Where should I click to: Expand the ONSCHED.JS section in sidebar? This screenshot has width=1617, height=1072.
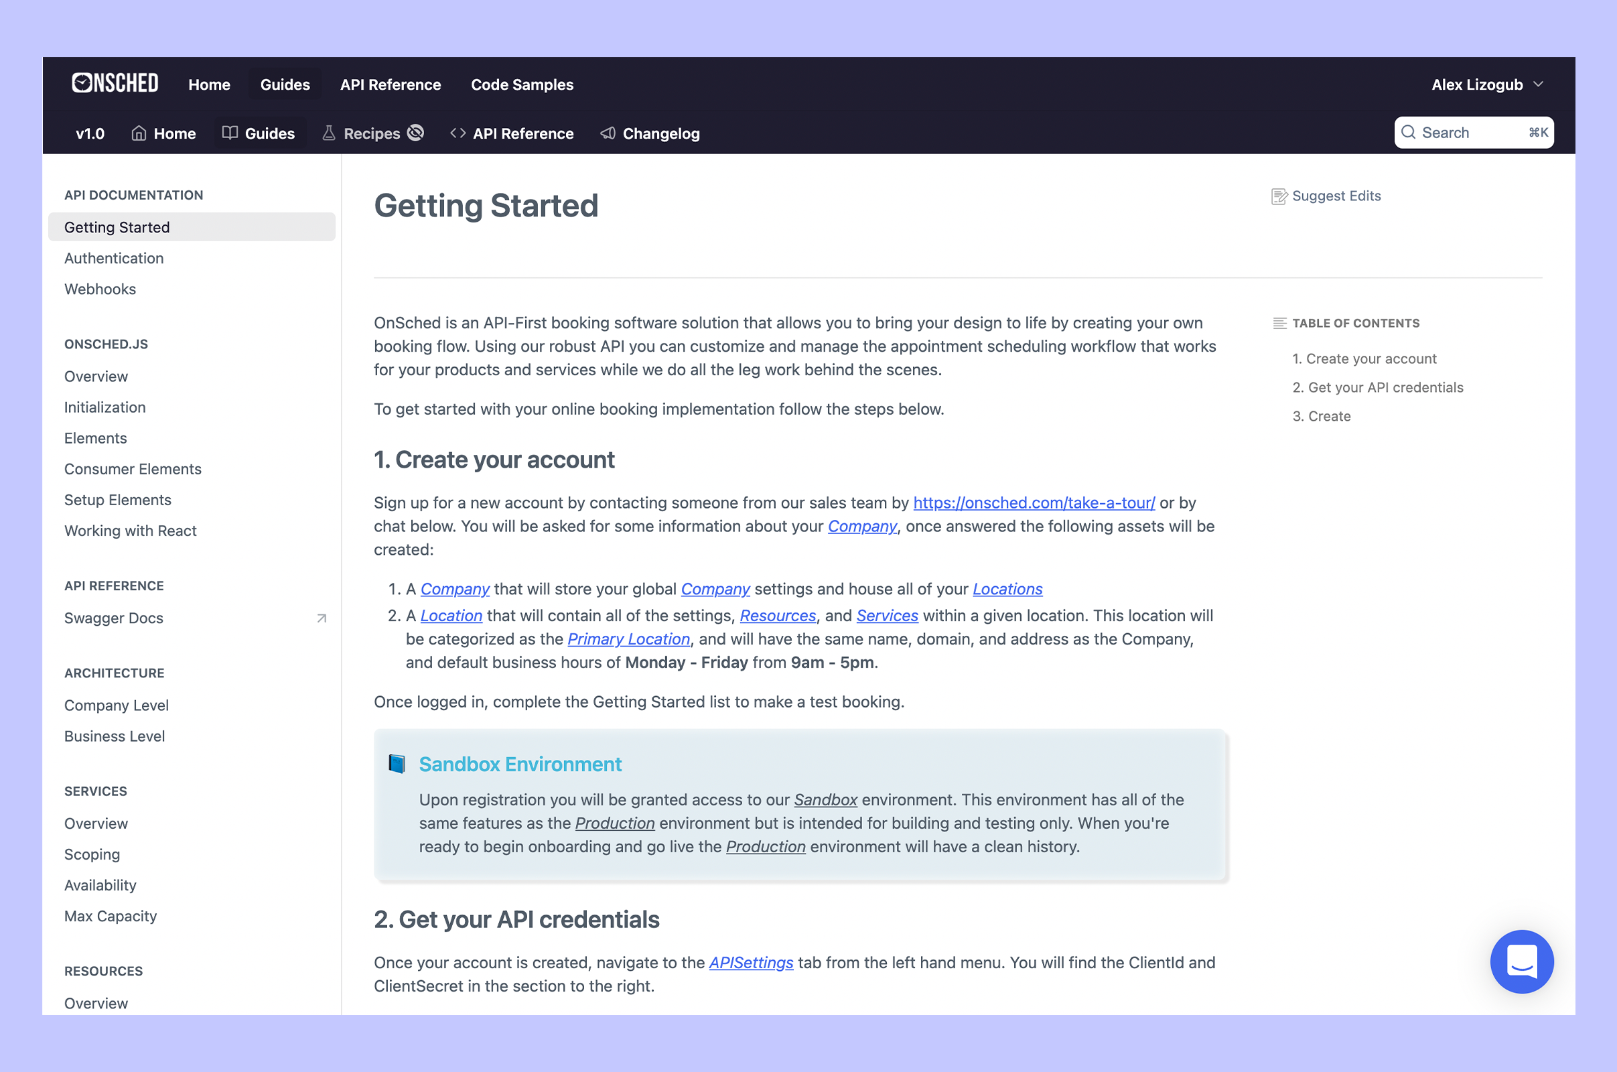point(106,344)
